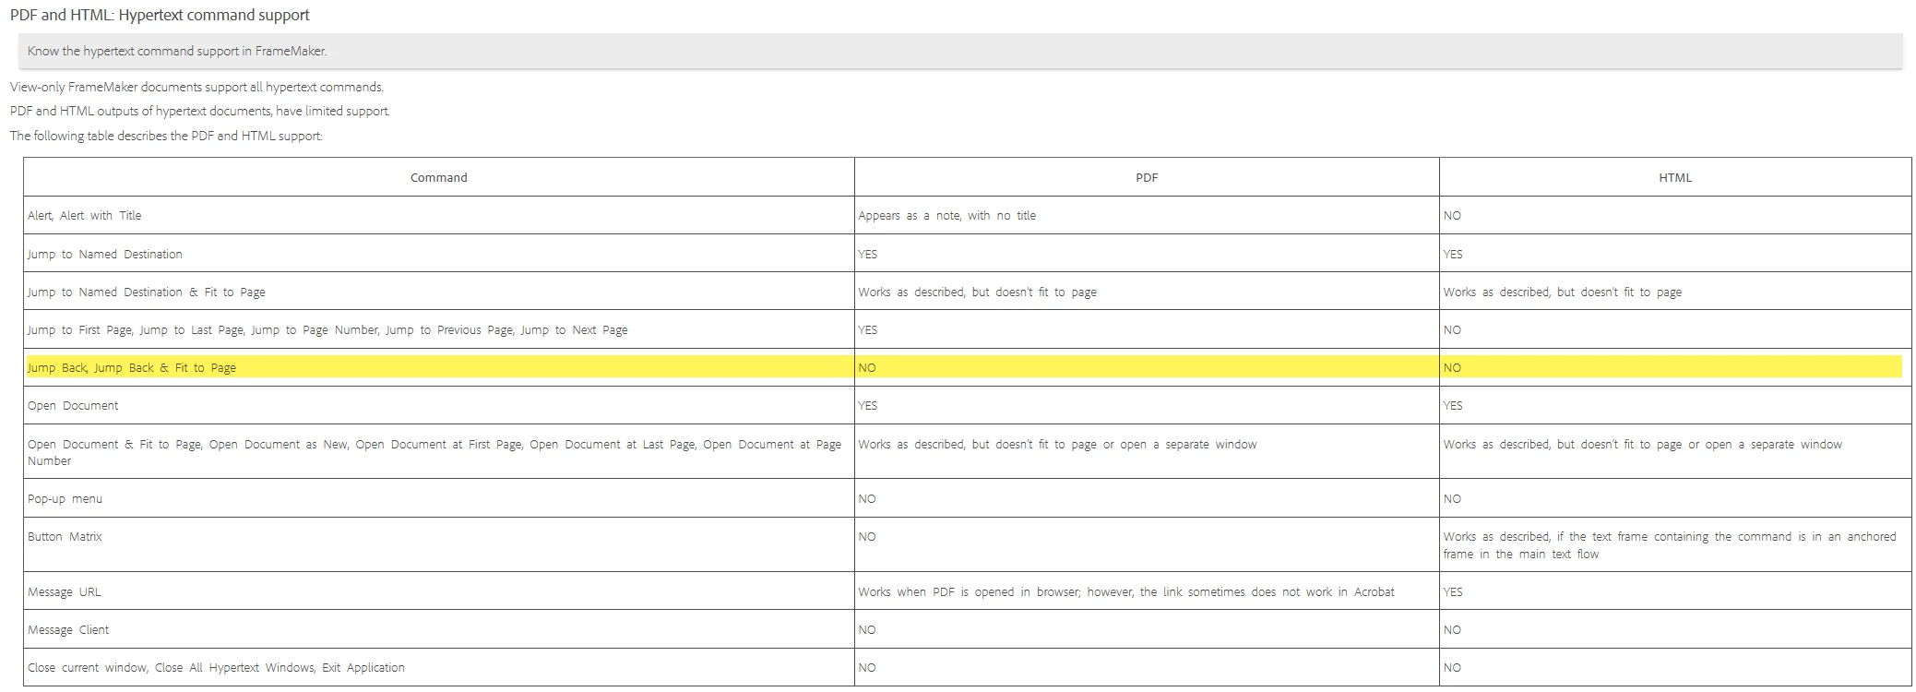The width and height of the screenshot is (1916, 692).
Task: Click the 'PDF' column header
Action: pyautogui.click(x=1147, y=177)
